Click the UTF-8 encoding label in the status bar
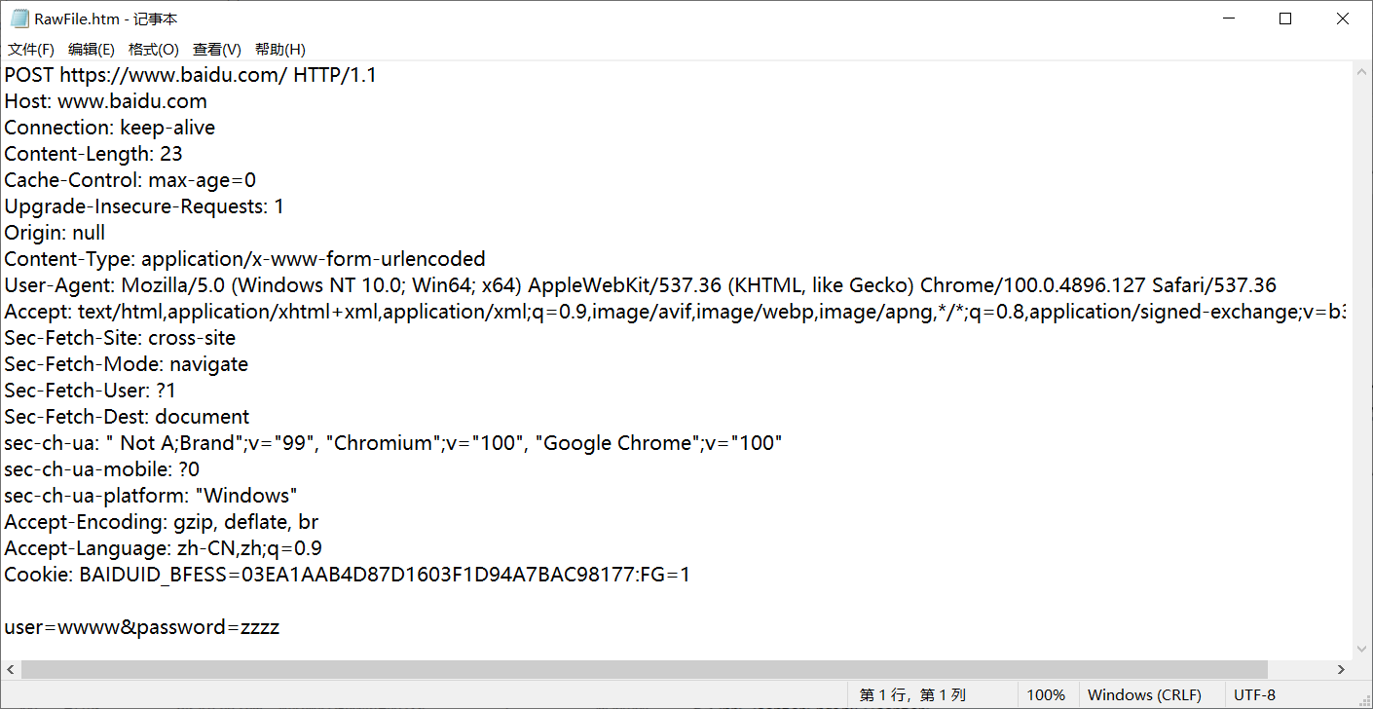 click(x=1254, y=695)
